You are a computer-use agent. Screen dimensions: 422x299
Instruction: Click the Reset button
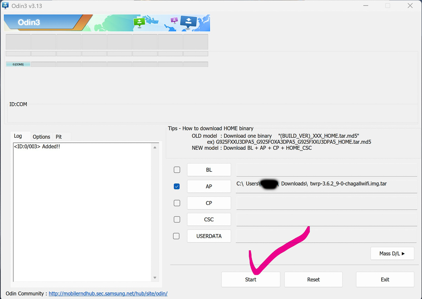(x=313, y=279)
